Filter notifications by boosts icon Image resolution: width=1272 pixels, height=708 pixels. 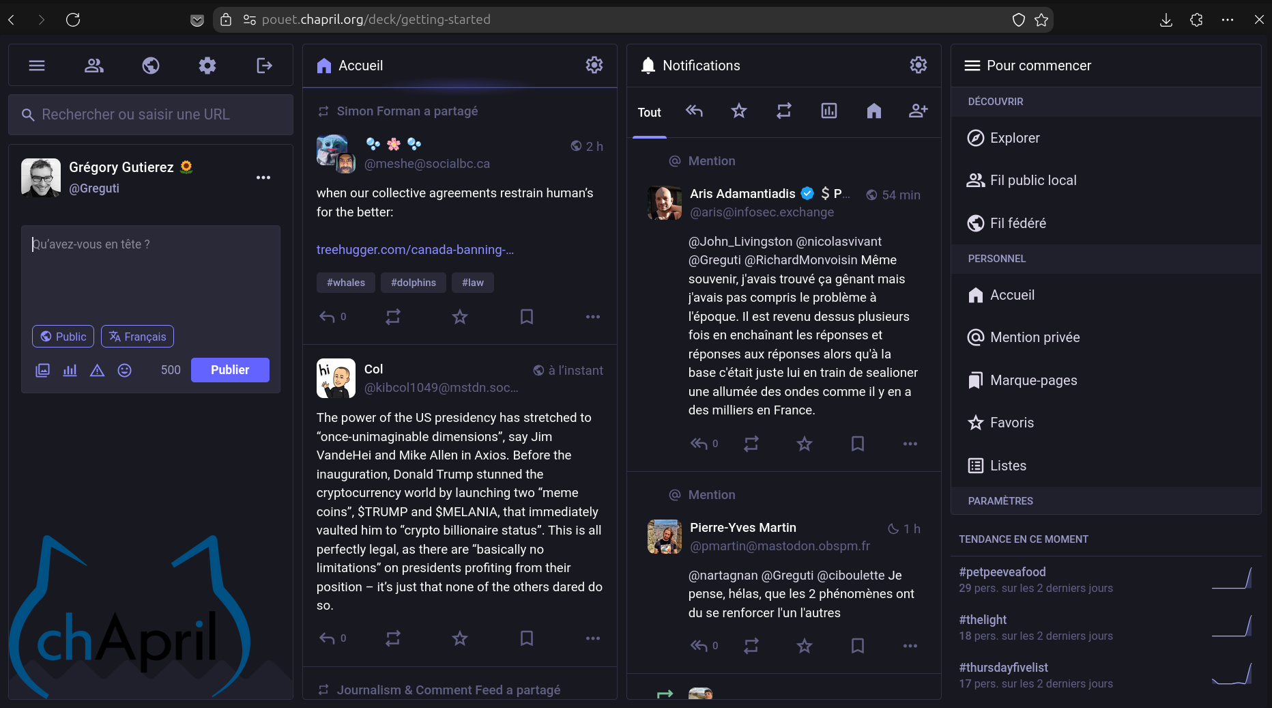pos(783,111)
